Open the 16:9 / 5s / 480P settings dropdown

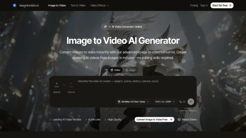165,102
